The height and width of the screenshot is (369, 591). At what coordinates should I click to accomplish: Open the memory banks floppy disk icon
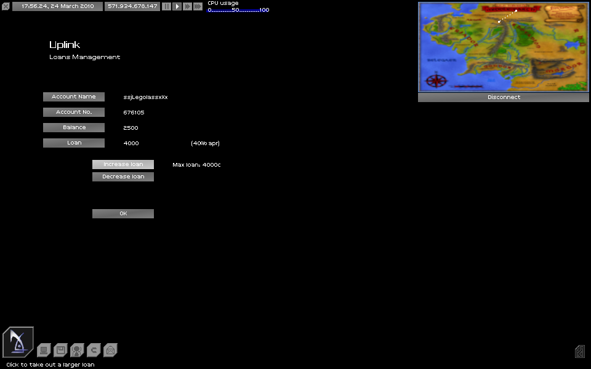pos(60,351)
